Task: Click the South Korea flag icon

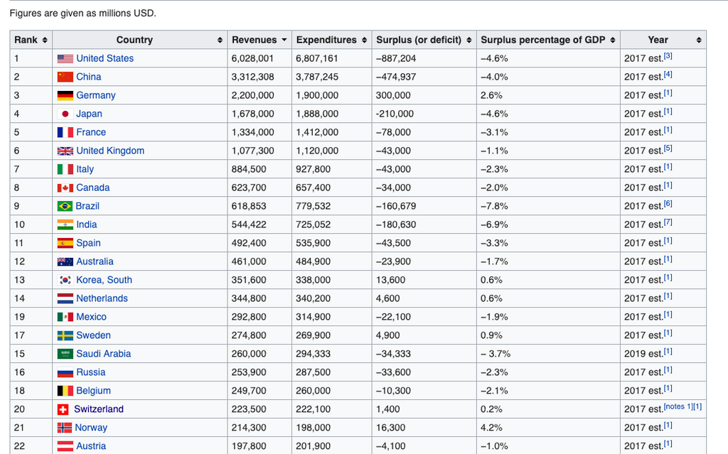Action: (65, 280)
